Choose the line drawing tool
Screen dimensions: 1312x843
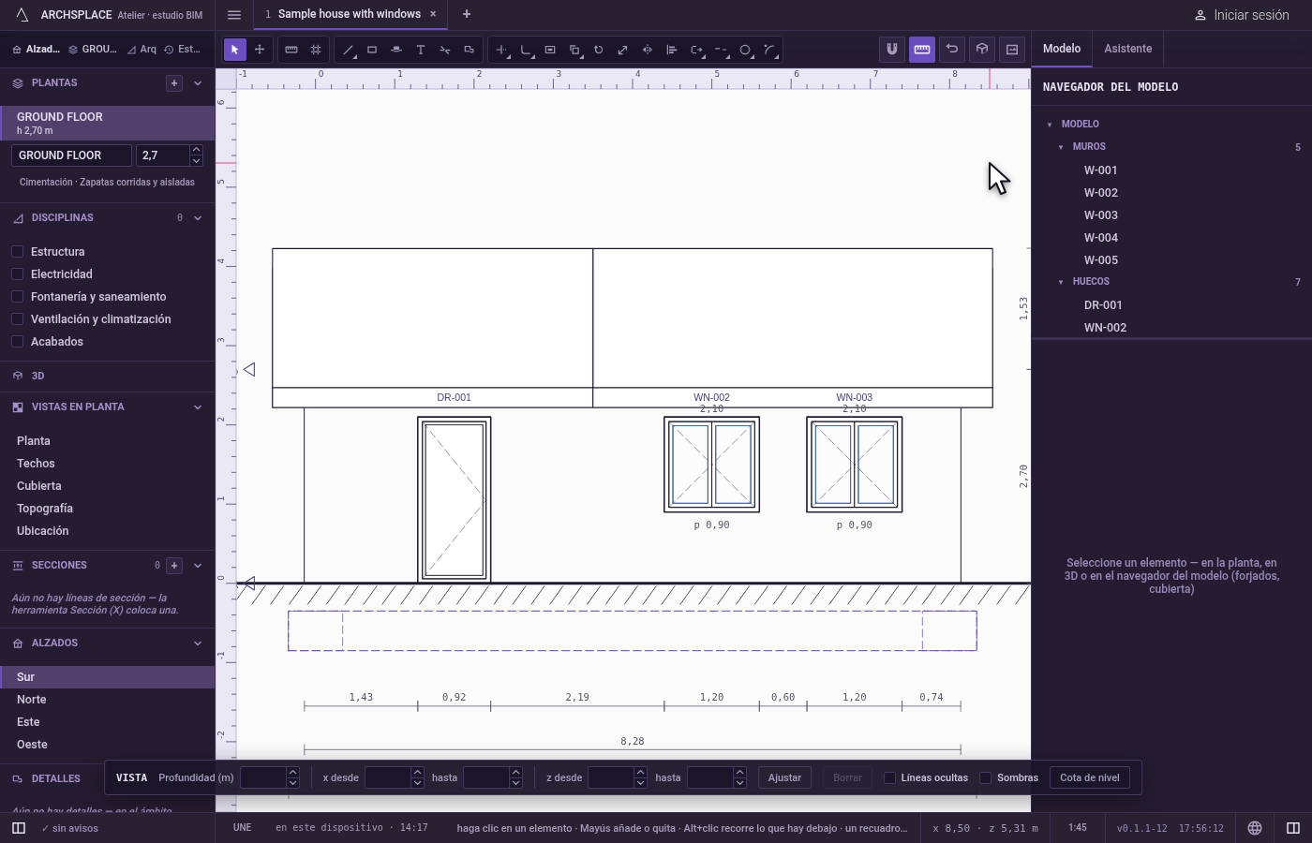coord(348,50)
